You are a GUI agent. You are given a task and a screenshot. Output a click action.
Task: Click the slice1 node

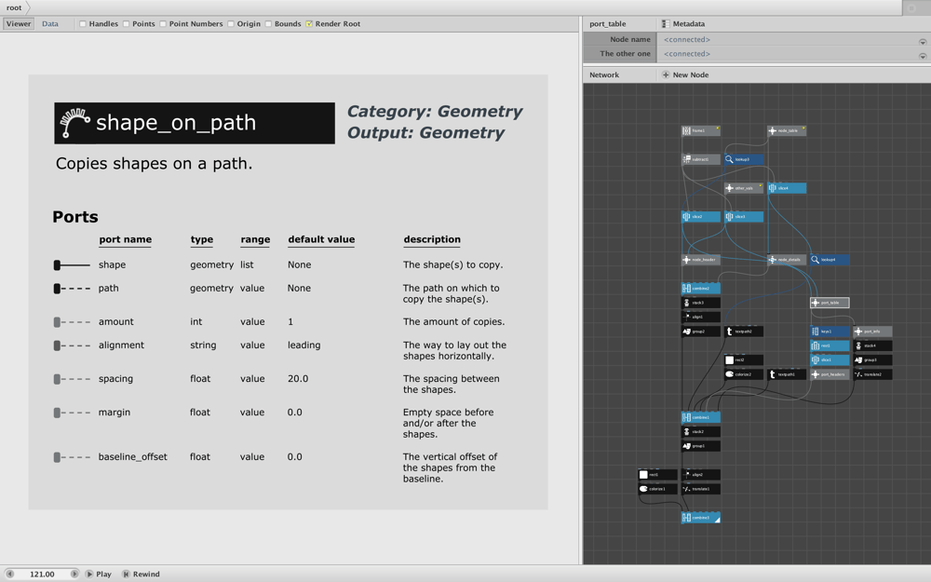pos(830,359)
